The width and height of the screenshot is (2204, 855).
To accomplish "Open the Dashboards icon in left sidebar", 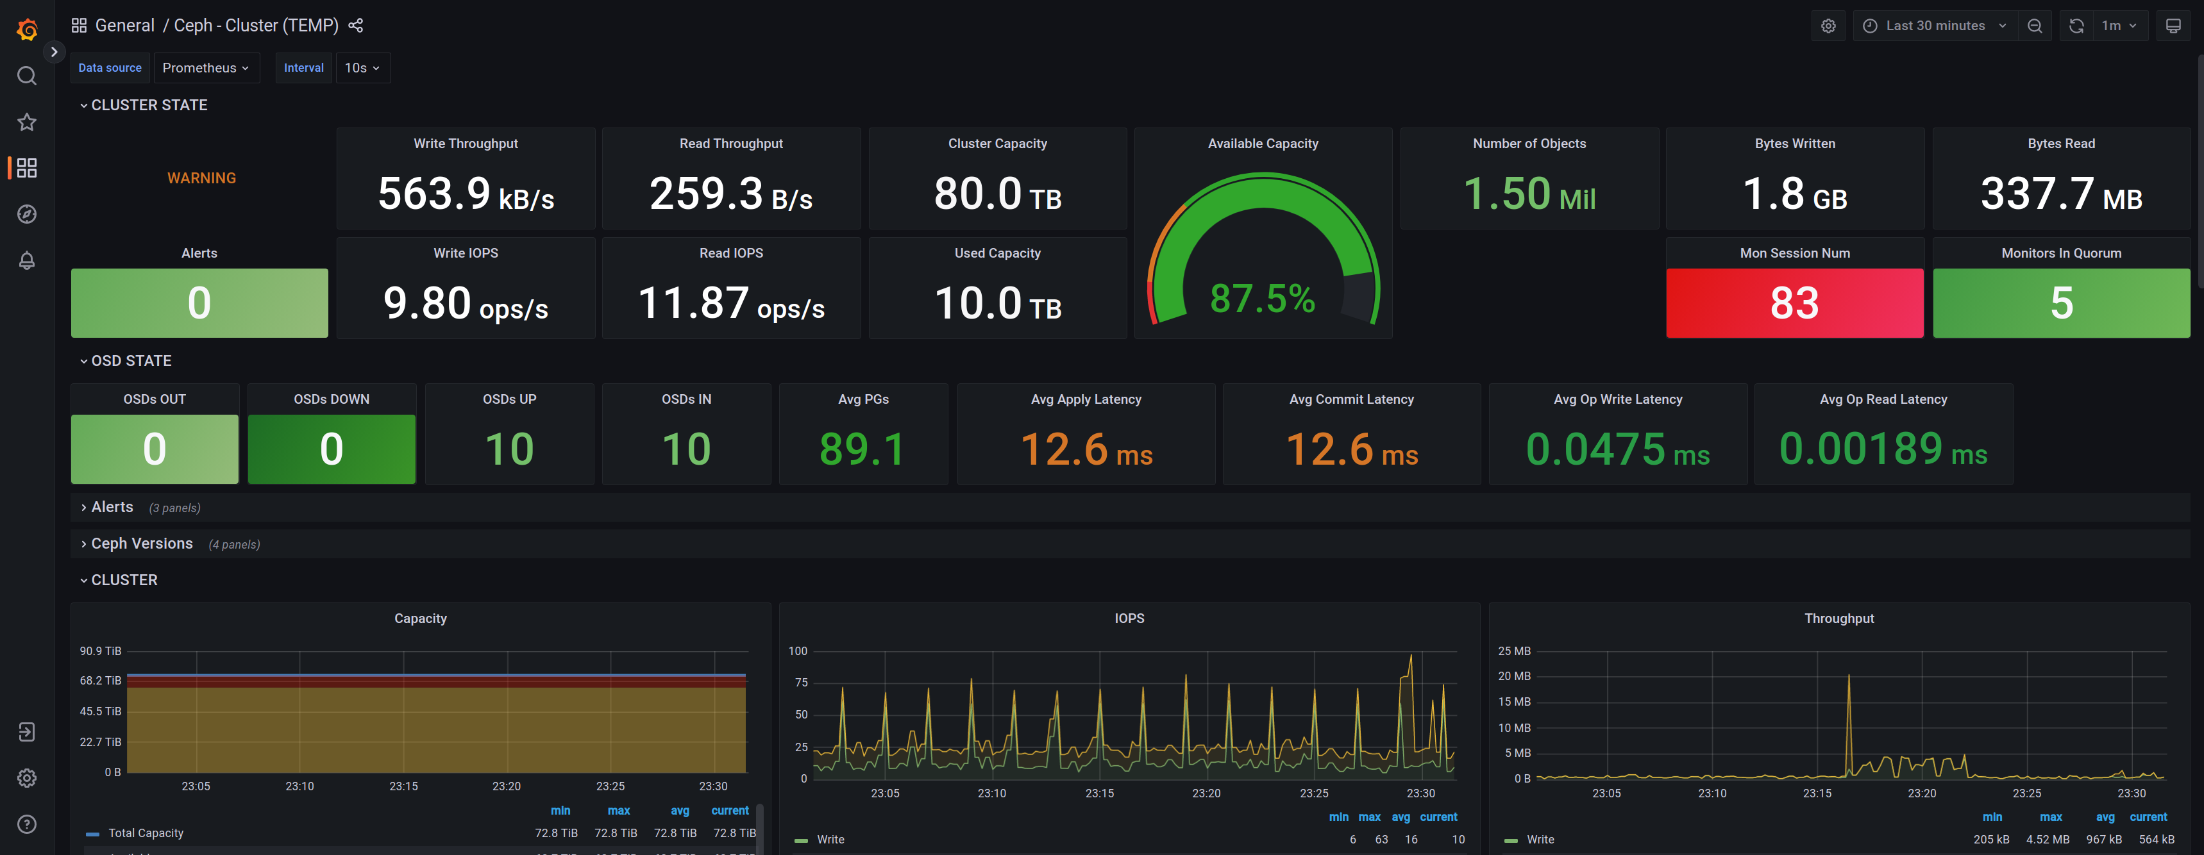I will (x=26, y=169).
